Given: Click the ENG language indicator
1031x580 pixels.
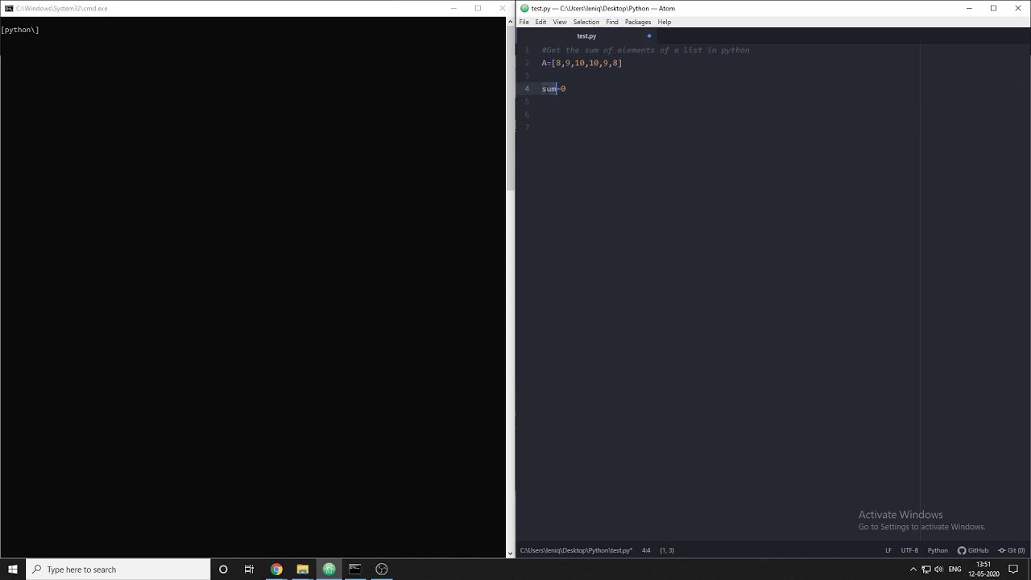Looking at the screenshot, I should coord(954,569).
